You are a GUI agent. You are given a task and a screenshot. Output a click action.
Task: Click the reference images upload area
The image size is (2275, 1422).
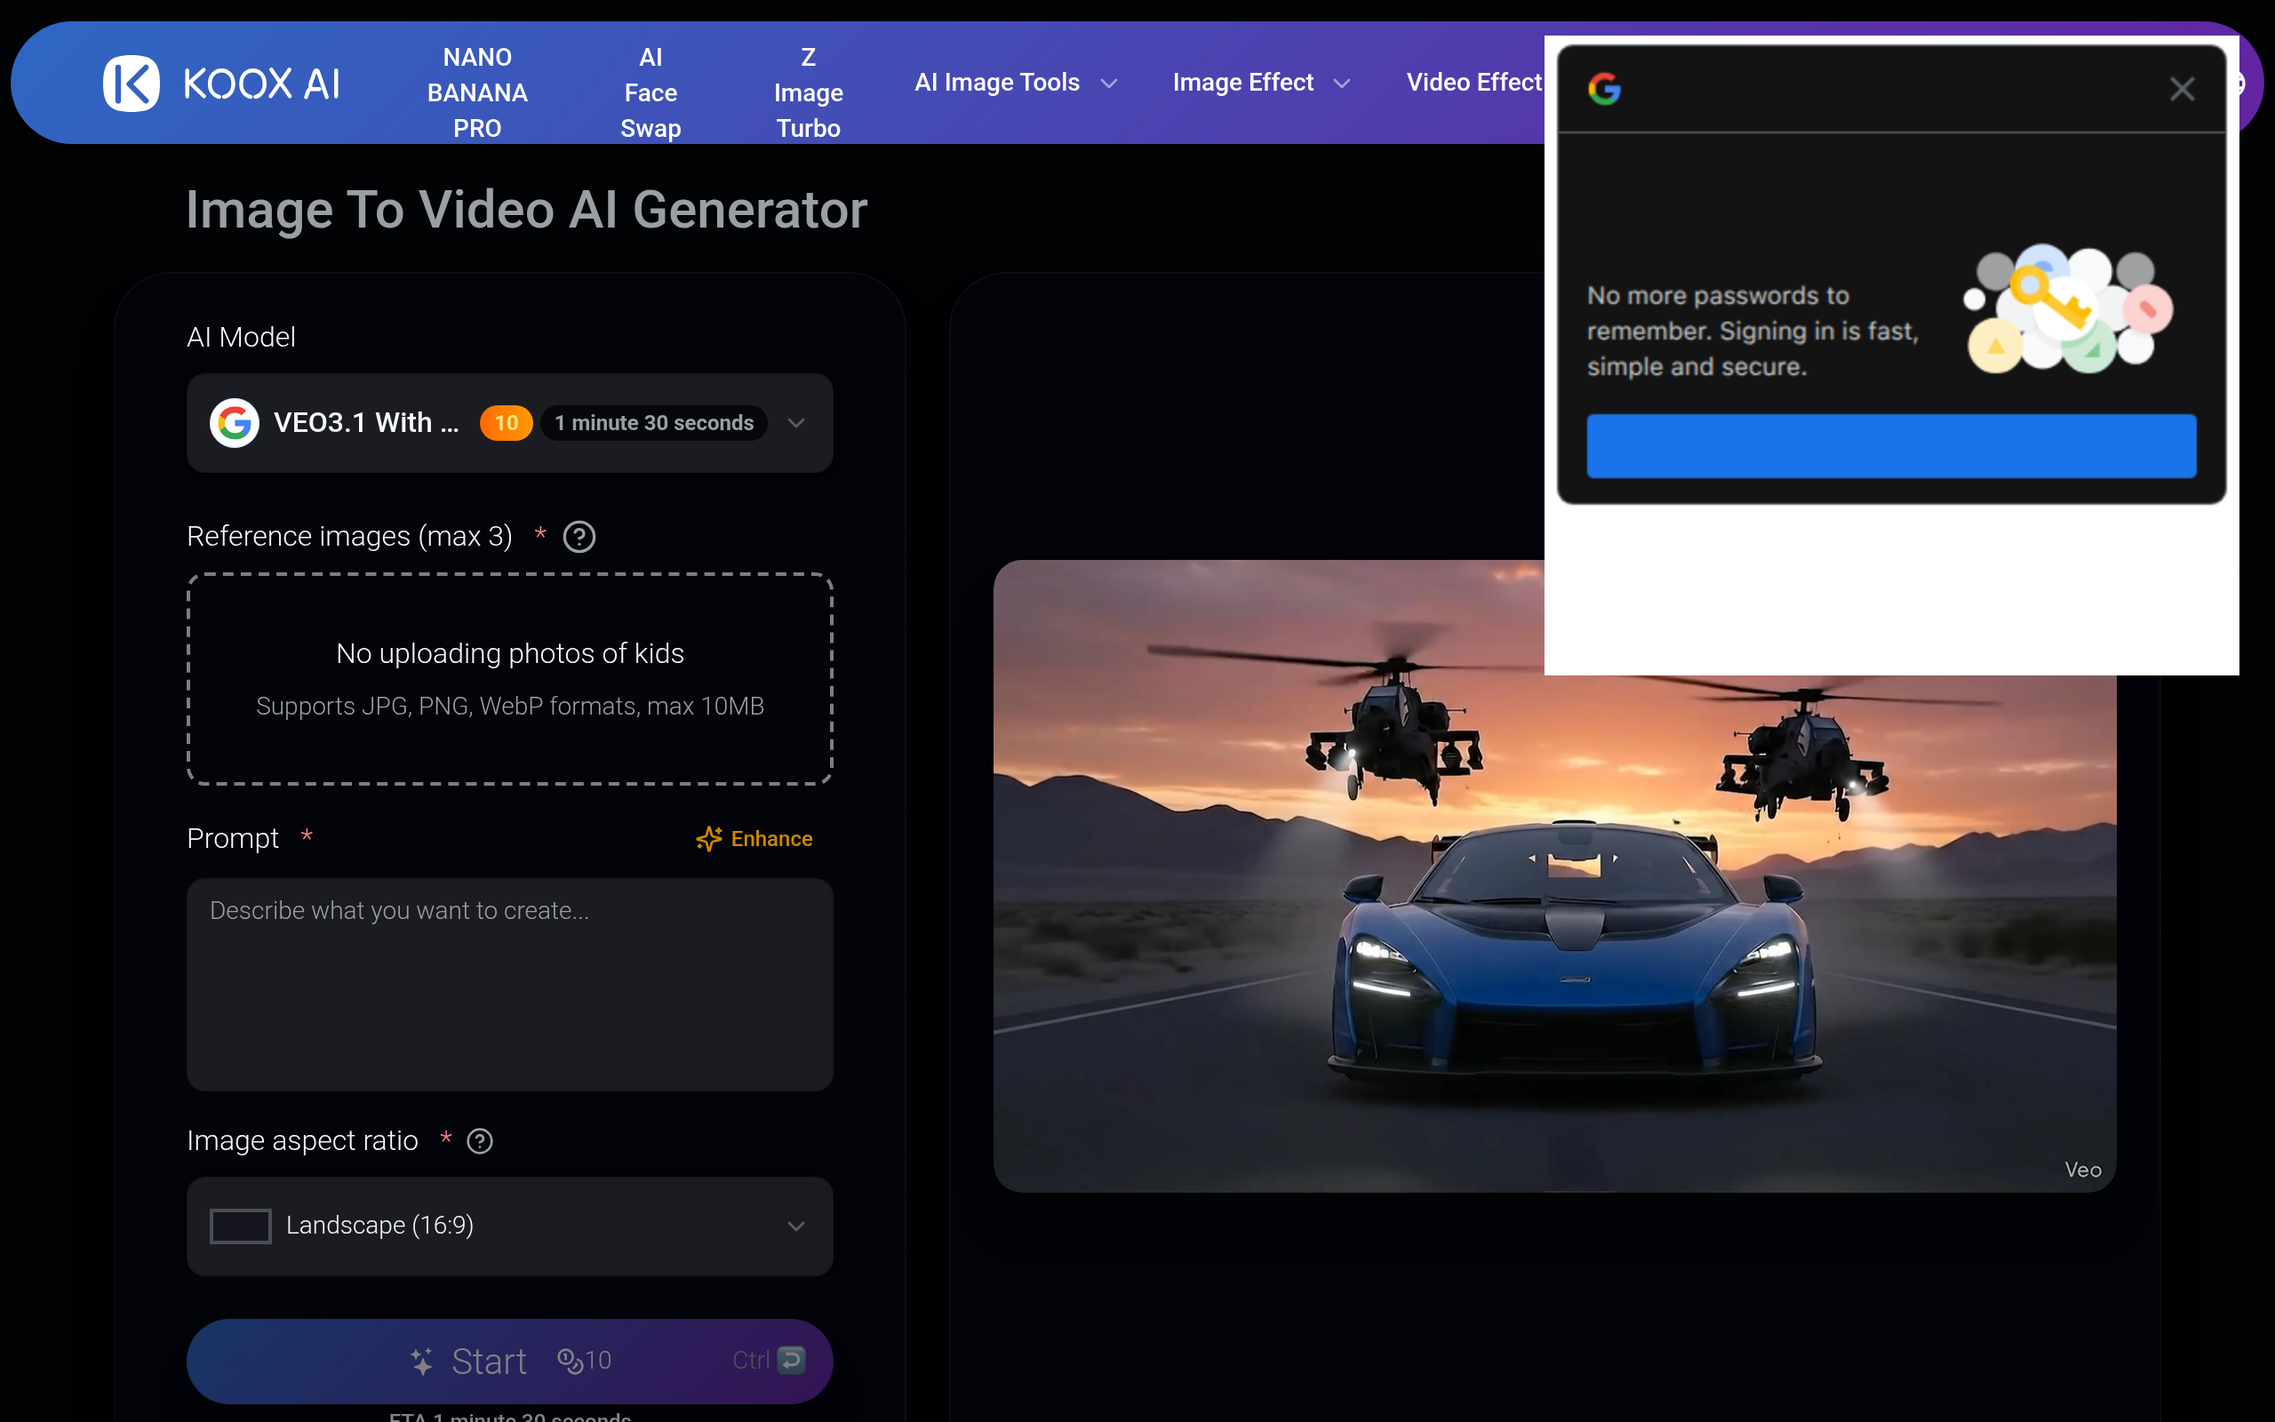click(509, 678)
